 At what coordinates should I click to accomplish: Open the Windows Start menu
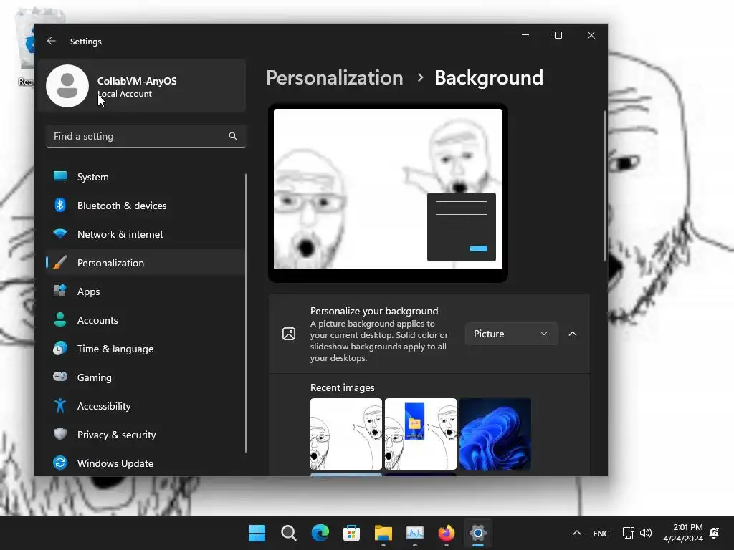click(257, 533)
